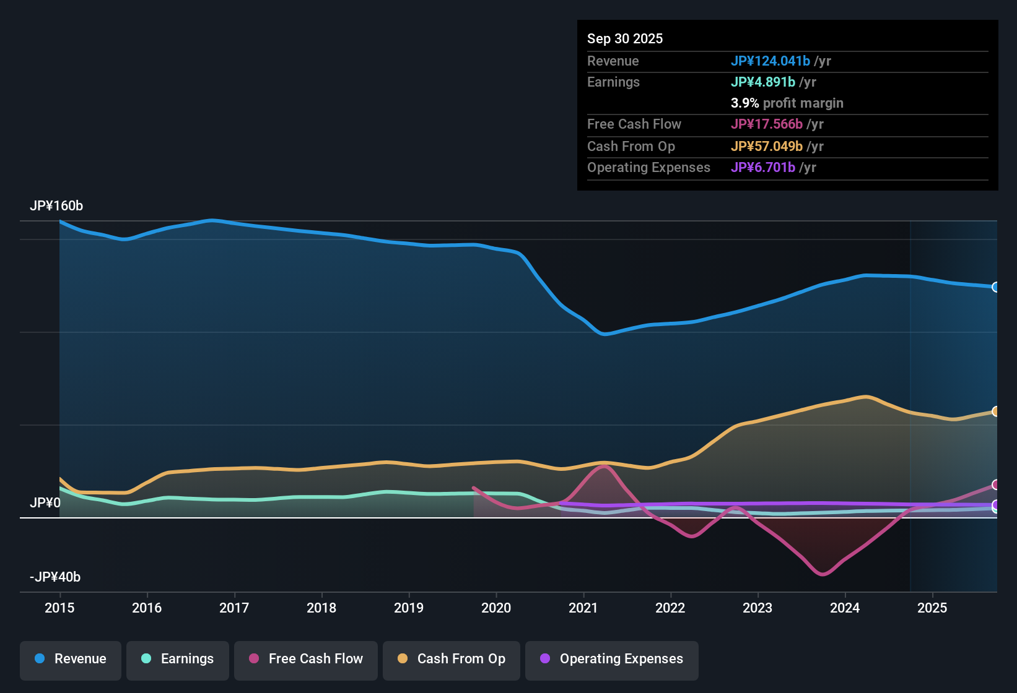The image size is (1017, 693).
Task: Click the blue Revenue dot icon in legend
Action: pyautogui.click(x=39, y=659)
